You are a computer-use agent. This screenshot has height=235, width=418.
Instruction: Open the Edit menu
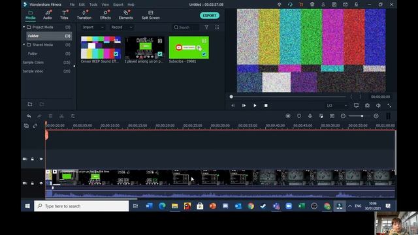coord(82,5)
